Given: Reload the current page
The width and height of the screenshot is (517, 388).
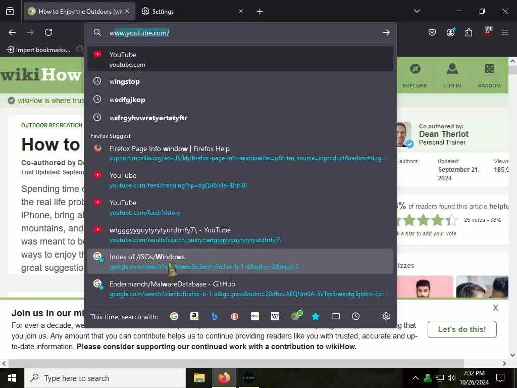Looking at the screenshot, I should (x=48, y=32).
